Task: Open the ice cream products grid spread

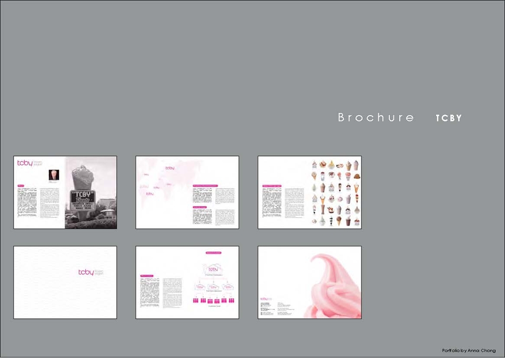Action: click(310, 192)
